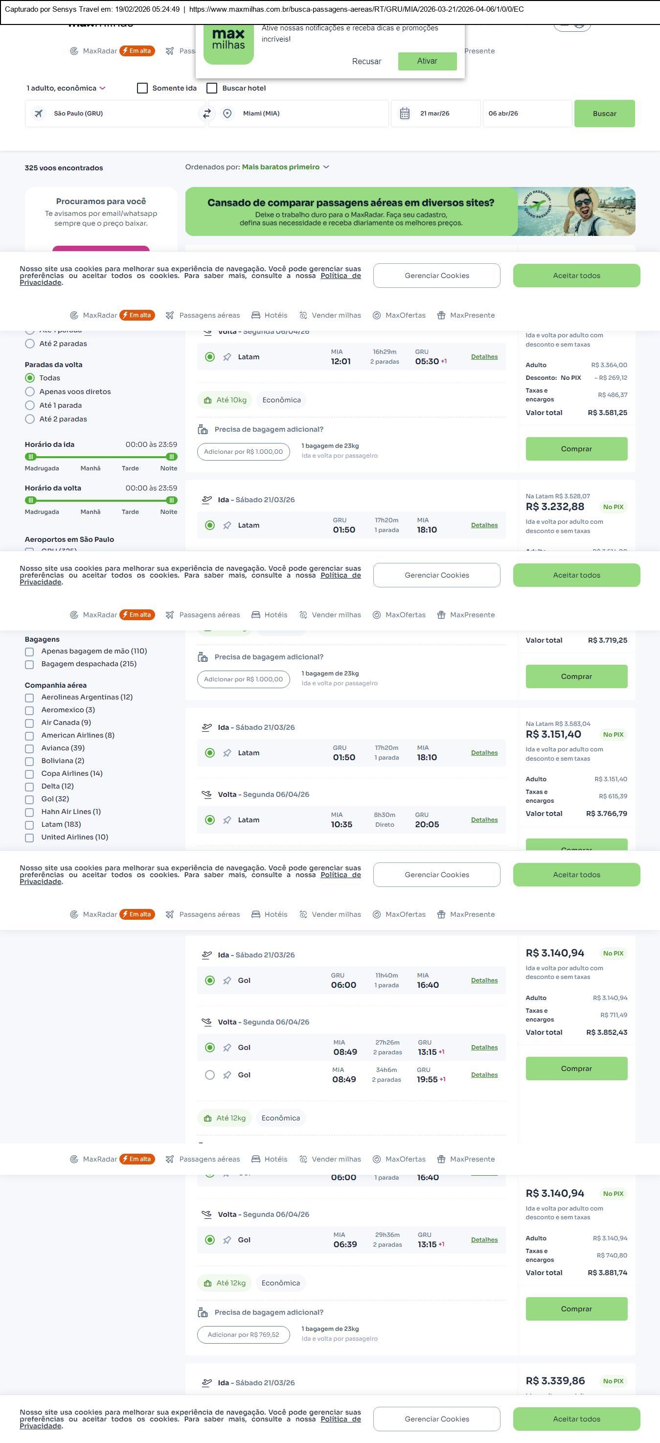Click the location pin icon in destination field

pyautogui.click(x=228, y=114)
